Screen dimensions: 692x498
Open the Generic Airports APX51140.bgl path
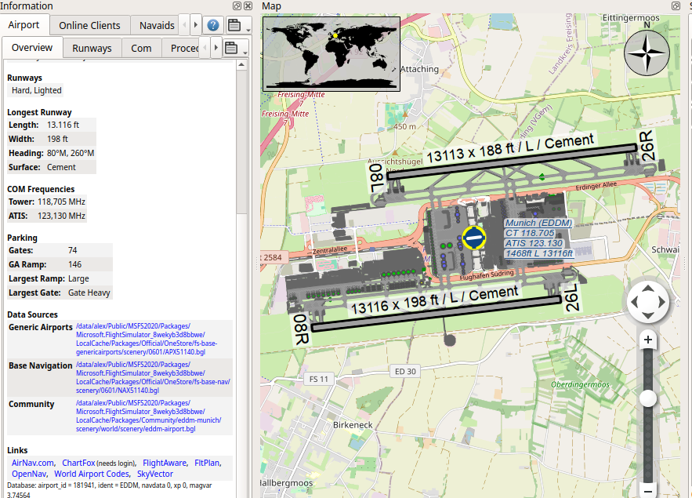tap(147, 339)
